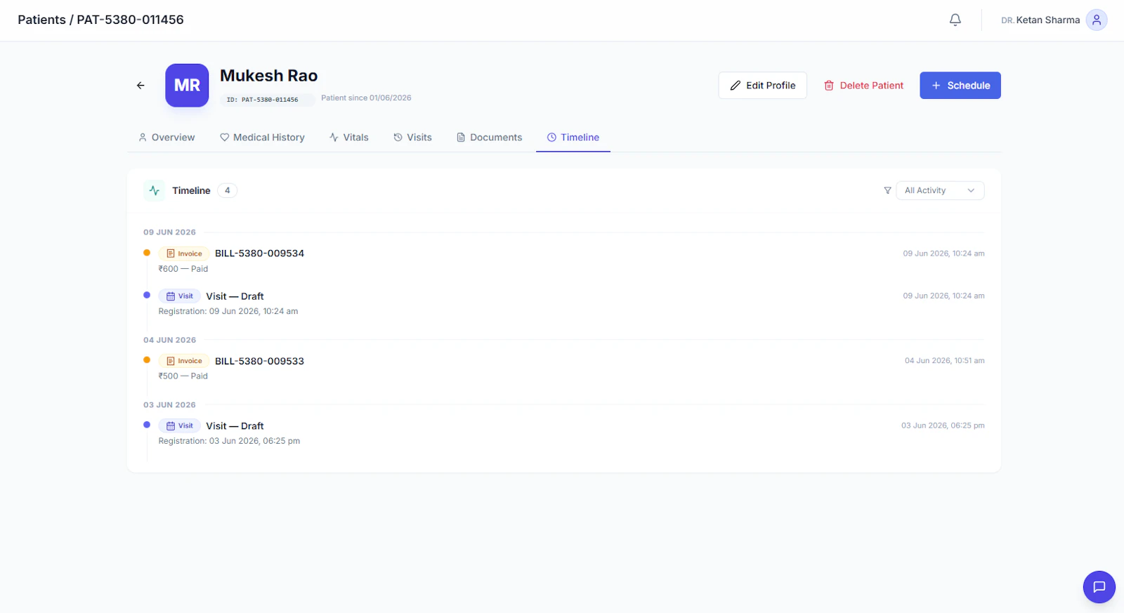The width and height of the screenshot is (1124, 613).
Task: Click Patients in the breadcrumb
Action: click(41, 20)
